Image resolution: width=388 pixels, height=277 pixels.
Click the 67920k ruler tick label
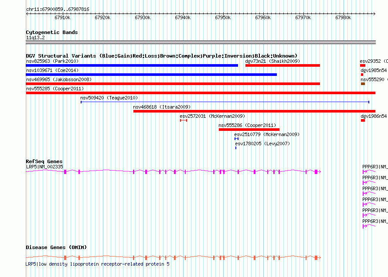pos(102,17)
